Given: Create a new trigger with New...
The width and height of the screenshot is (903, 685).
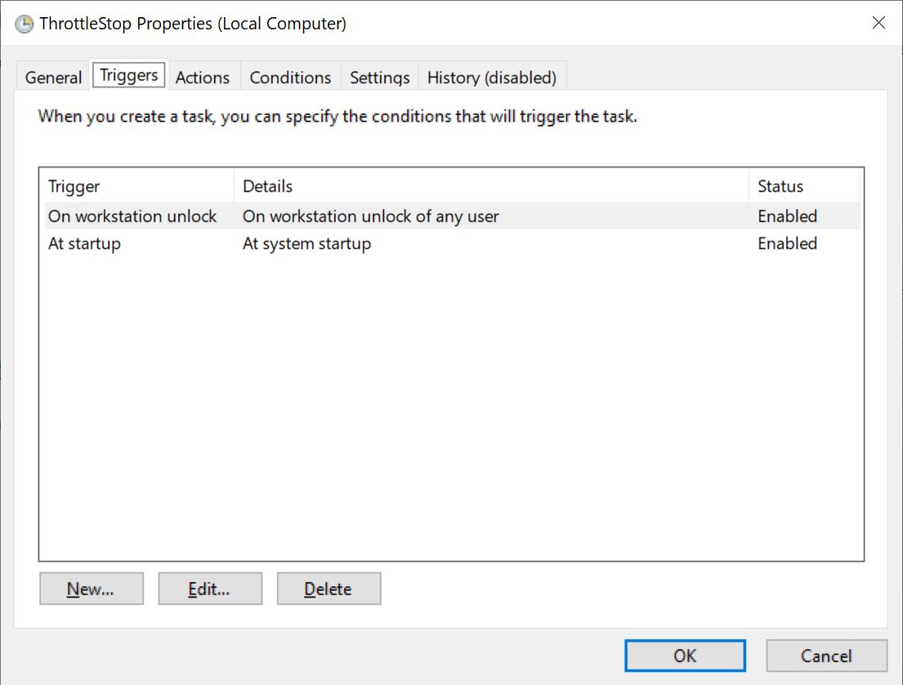Looking at the screenshot, I should (x=91, y=589).
